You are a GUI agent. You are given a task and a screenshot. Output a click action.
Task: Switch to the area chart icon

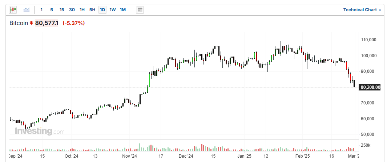pyautogui.click(x=27, y=10)
